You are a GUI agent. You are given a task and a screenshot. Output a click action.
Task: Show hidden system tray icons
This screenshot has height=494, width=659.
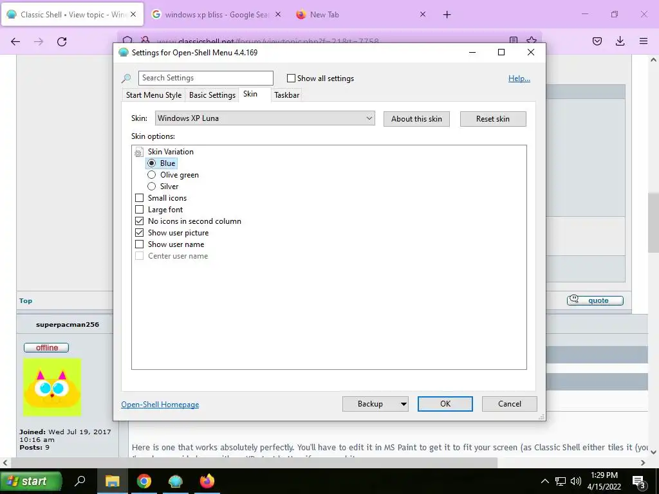point(544,481)
